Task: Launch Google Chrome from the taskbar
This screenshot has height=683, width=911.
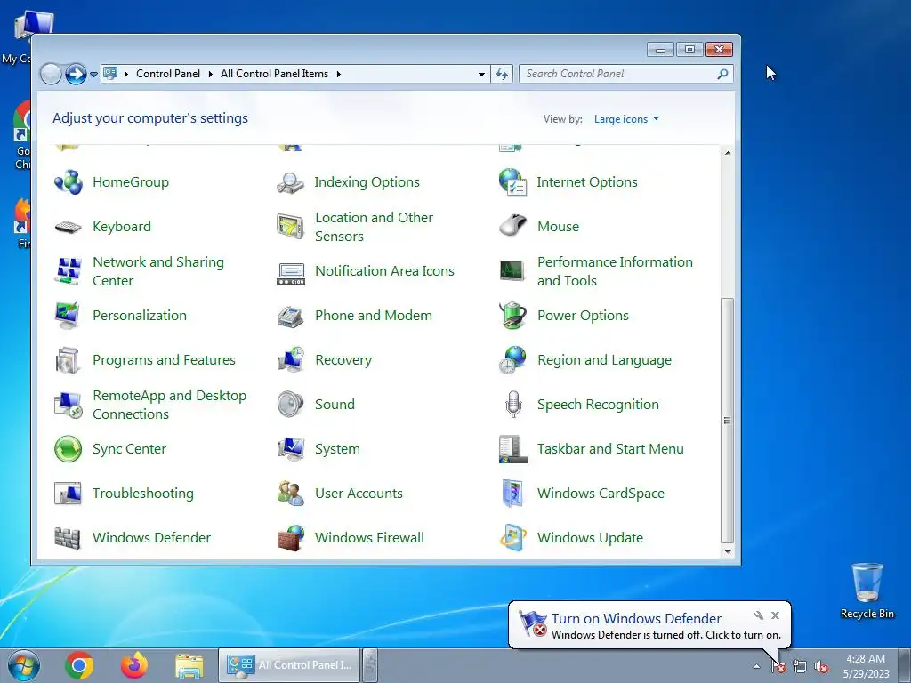Action: [x=79, y=665]
